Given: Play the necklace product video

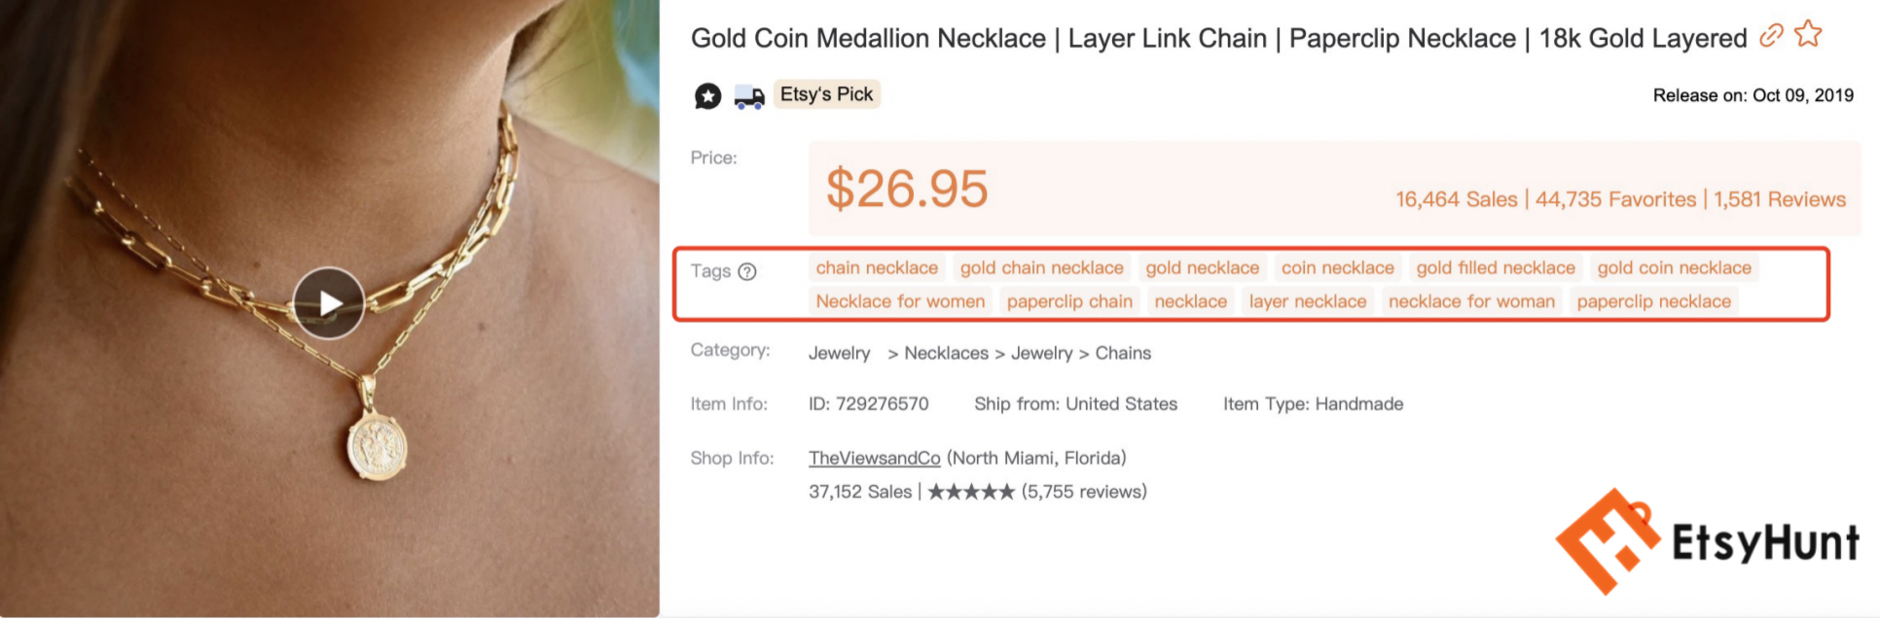Looking at the screenshot, I should click(329, 303).
